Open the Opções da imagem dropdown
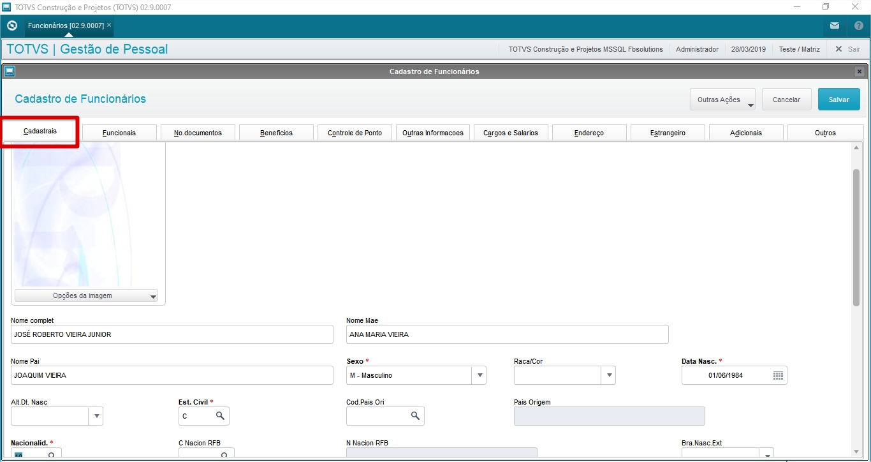Viewport: 871px width, 462px height. 87,295
